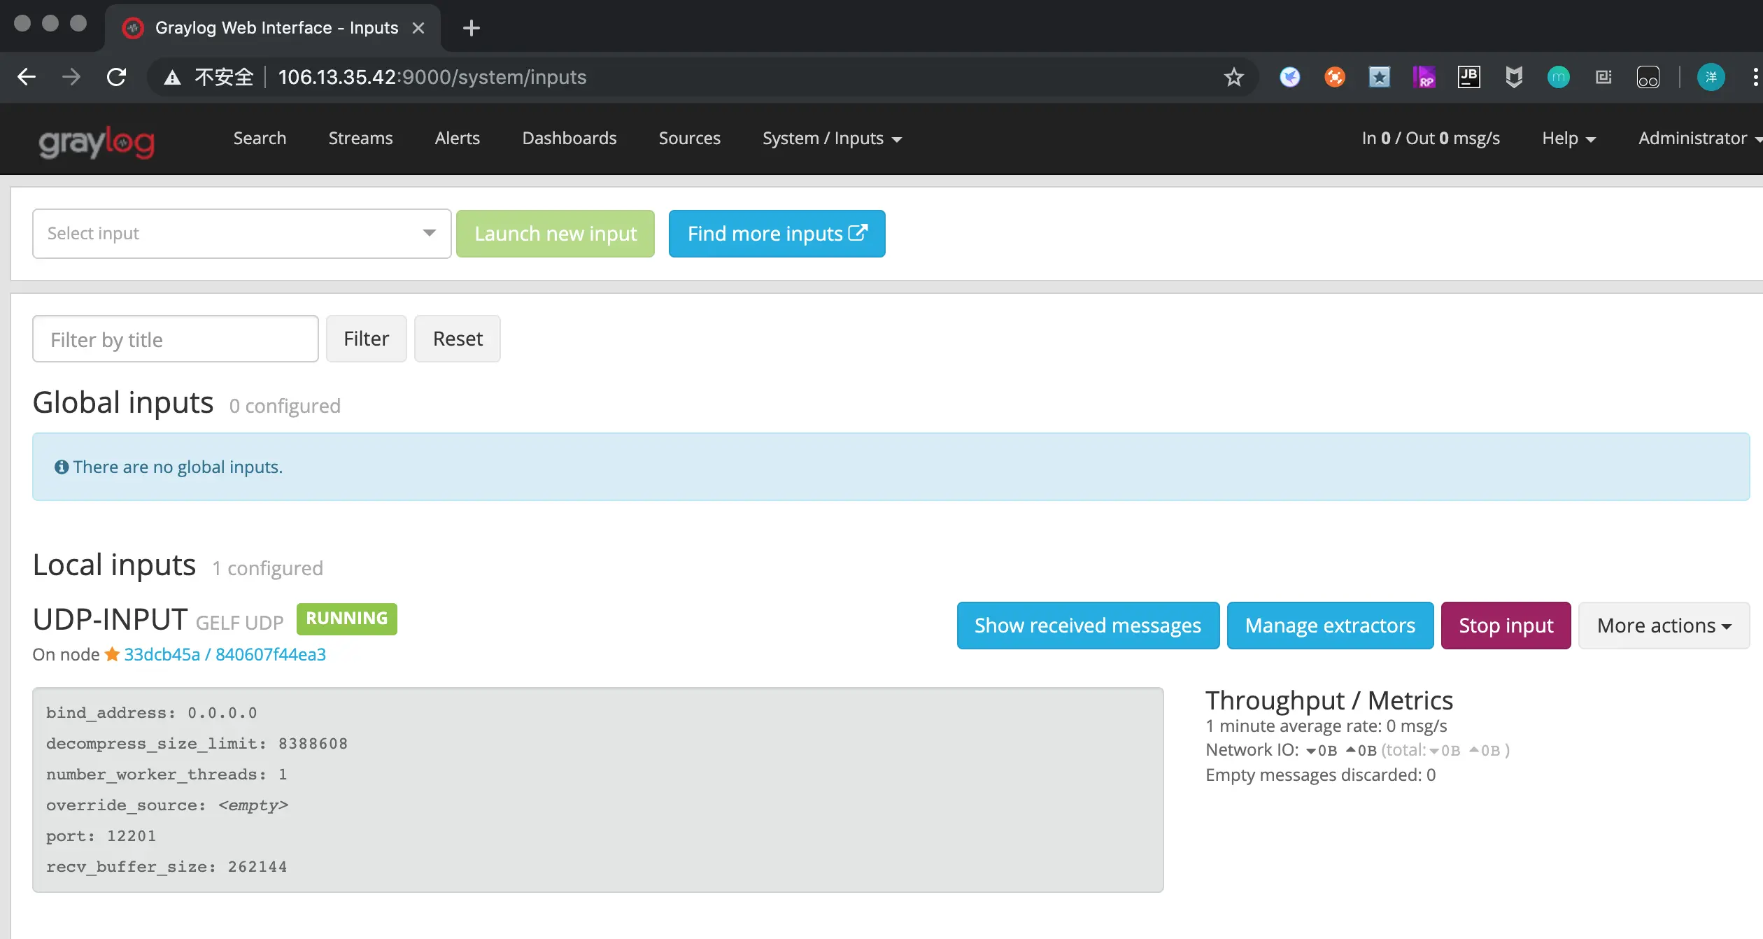Image resolution: width=1763 pixels, height=939 pixels.
Task: Go back using browser back arrow
Action: point(27,77)
